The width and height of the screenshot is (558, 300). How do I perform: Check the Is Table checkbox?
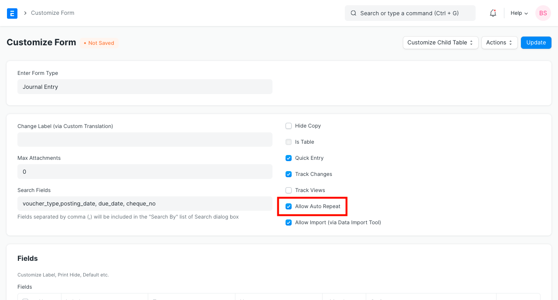289,142
